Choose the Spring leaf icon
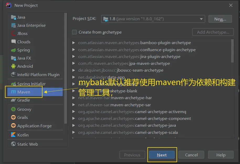 pos(13,50)
